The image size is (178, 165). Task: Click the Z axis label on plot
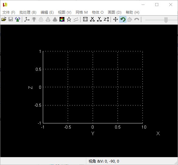[30, 88]
